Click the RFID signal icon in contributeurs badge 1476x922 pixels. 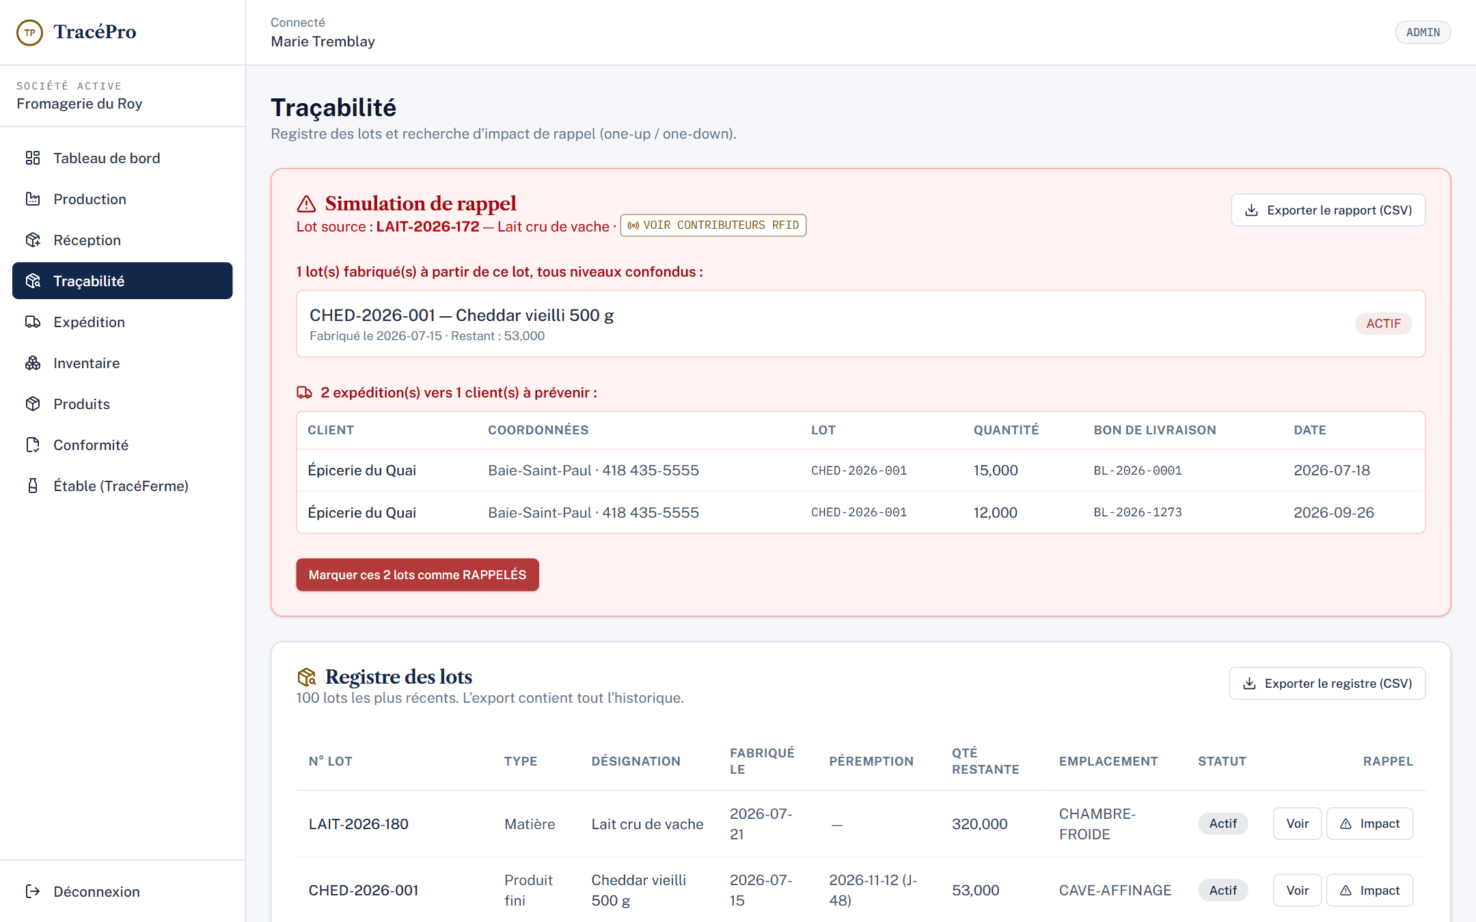[633, 225]
